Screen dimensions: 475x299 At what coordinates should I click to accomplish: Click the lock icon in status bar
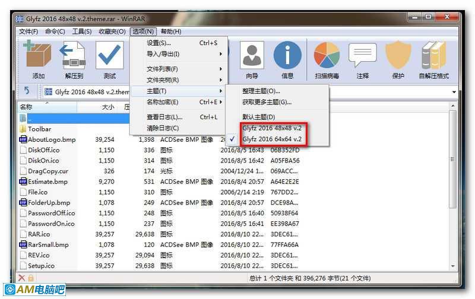tap(31, 278)
